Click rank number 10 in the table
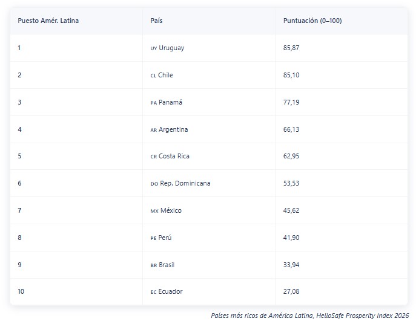The height and width of the screenshot is (327, 416). [x=21, y=291]
